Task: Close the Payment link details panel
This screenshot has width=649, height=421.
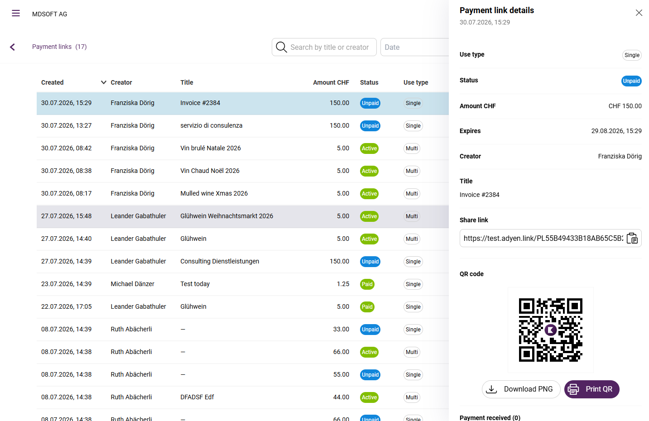Action: point(639,13)
